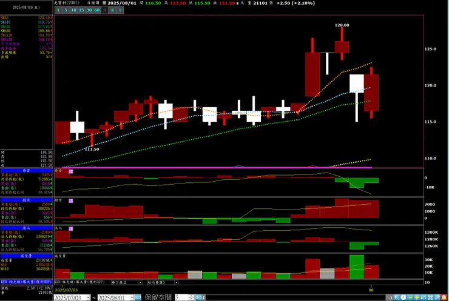This screenshot has height=301, width=449.
Task: Click the 保留空間 spinner arrows
Action: [192, 297]
